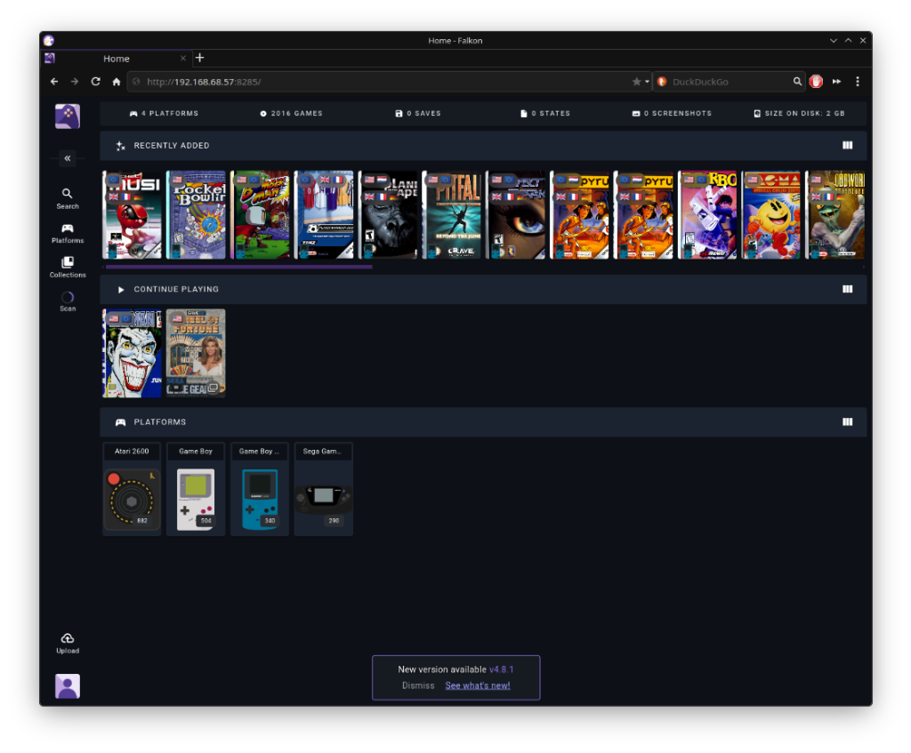Close the Home tab
The height and width of the screenshot is (753, 911).
tap(183, 59)
